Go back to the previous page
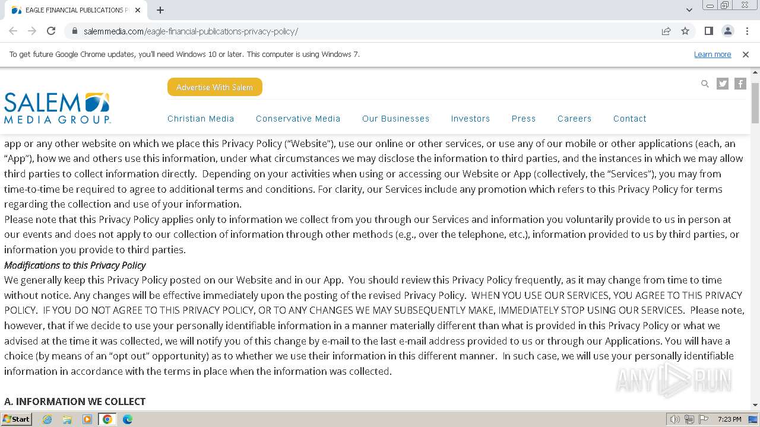 13,31
